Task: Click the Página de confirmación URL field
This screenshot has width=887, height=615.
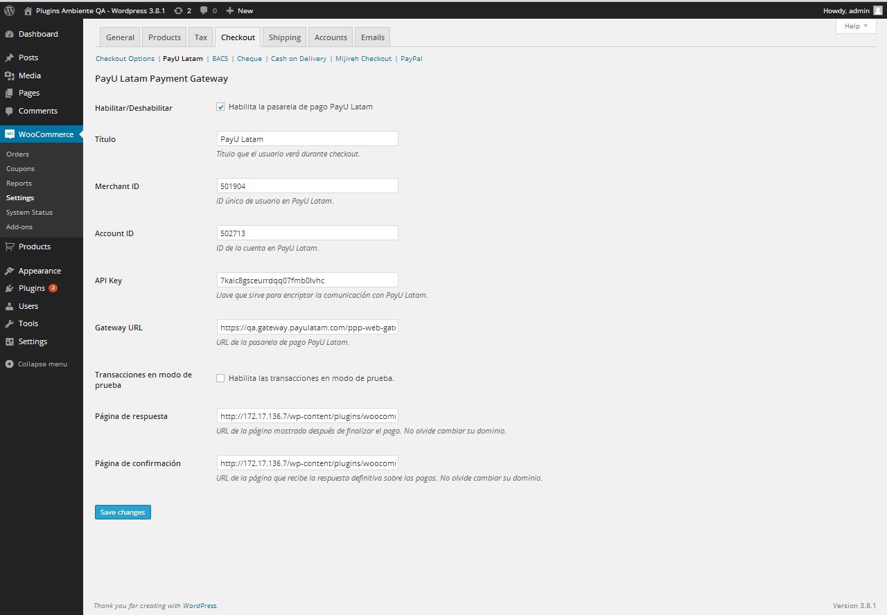Action: click(x=308, y=463)
